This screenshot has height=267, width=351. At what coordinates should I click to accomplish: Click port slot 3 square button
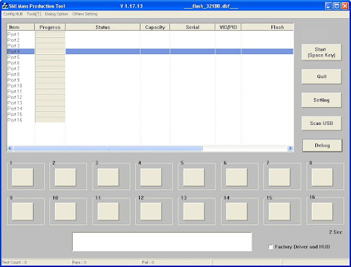coord(108,177)
